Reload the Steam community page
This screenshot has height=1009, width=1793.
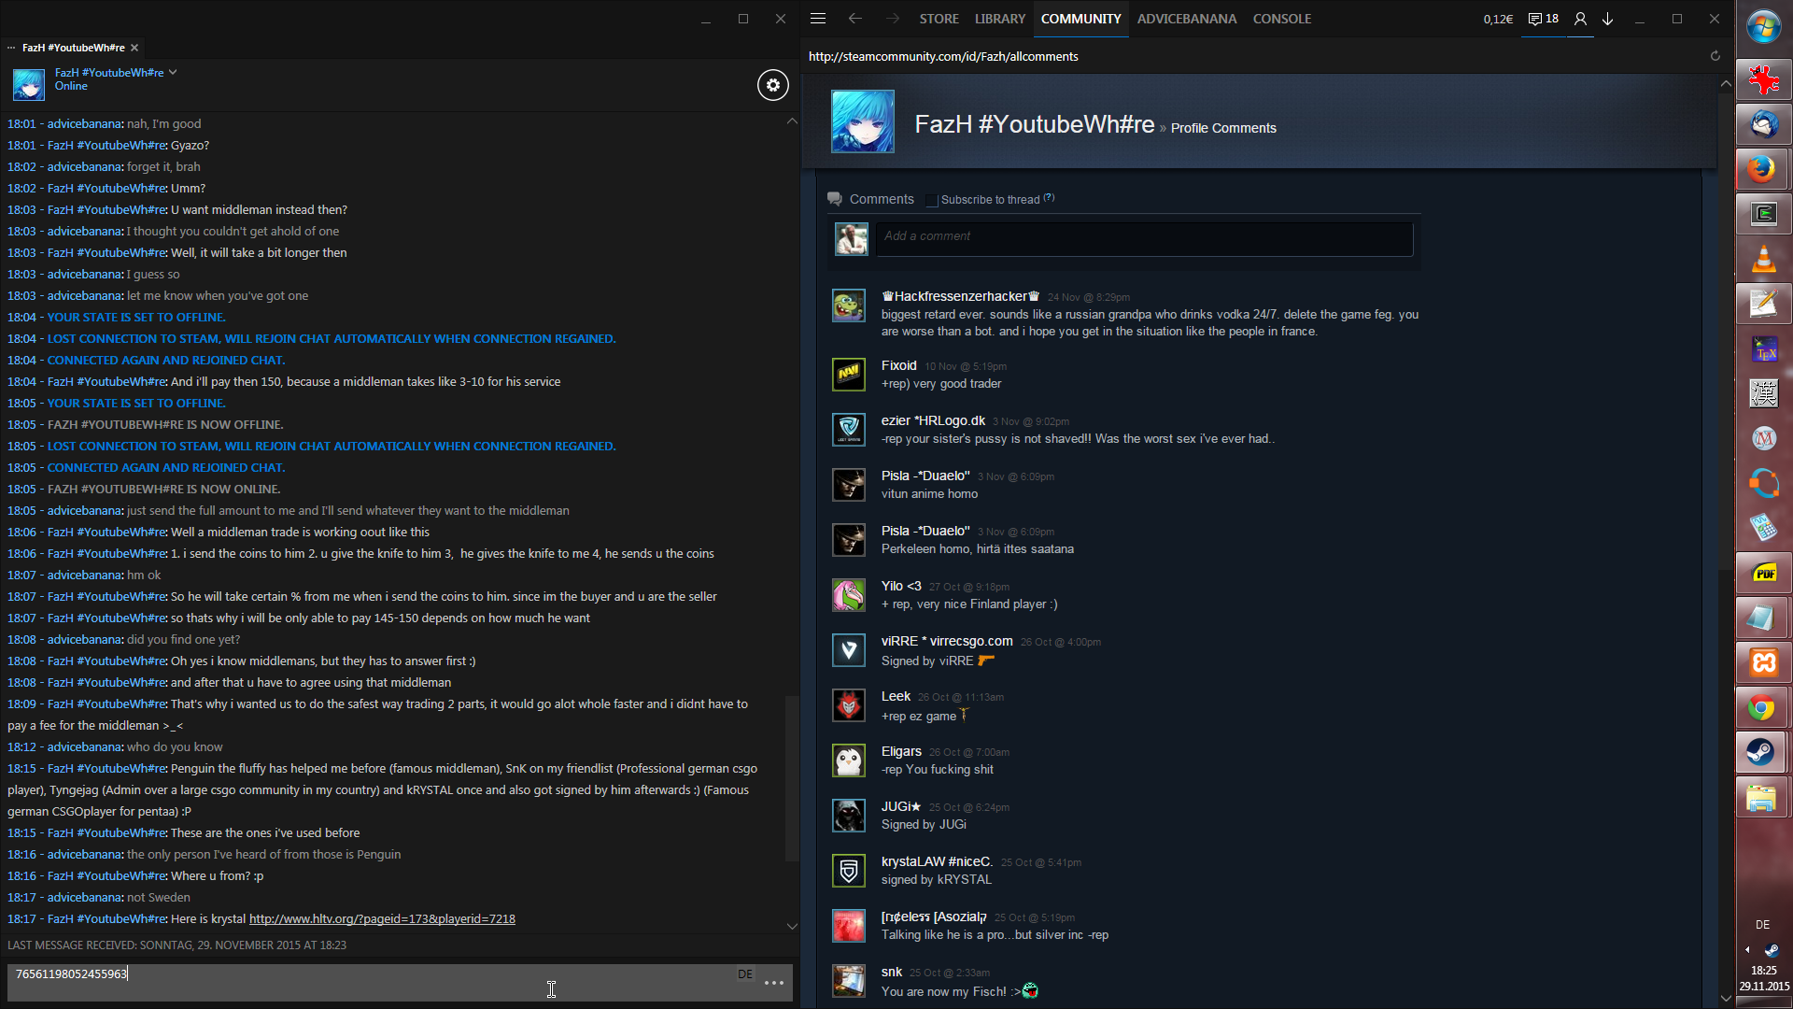[x=1715, y=56]
